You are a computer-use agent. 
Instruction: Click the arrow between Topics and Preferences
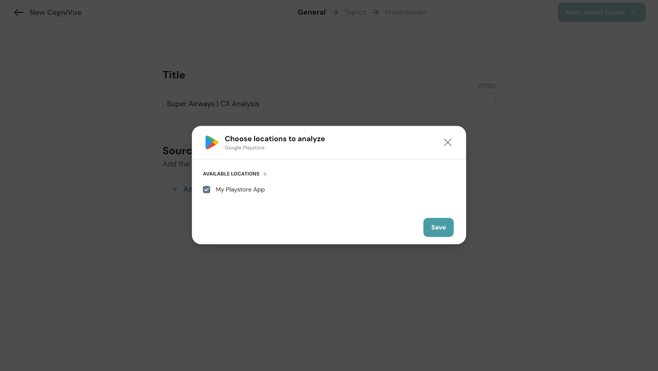375,12
